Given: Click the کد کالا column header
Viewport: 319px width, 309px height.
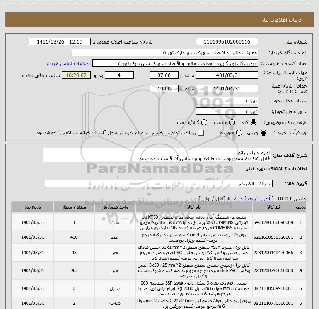Looking at the screenshot, I should (273, 207).
